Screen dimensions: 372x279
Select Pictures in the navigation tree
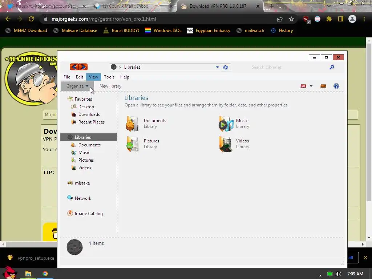(86, 160)
